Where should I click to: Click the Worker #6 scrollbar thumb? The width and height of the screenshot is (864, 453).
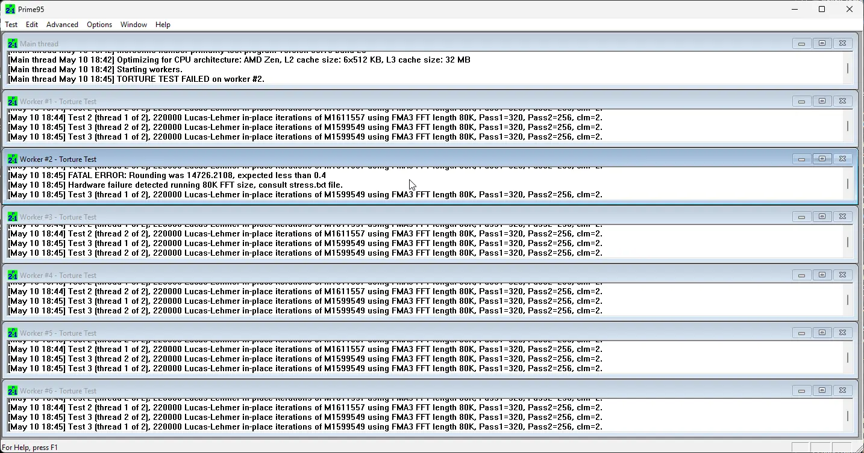pyautogui.click(x=848, y=416)
